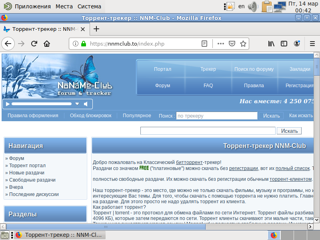The width and height of the screenshot is (320, 240).
Task: Open the Firefox home page icon
Action: (47, 44)
